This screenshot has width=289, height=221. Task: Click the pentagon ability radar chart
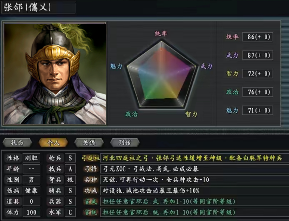click(x=162, y=74)
